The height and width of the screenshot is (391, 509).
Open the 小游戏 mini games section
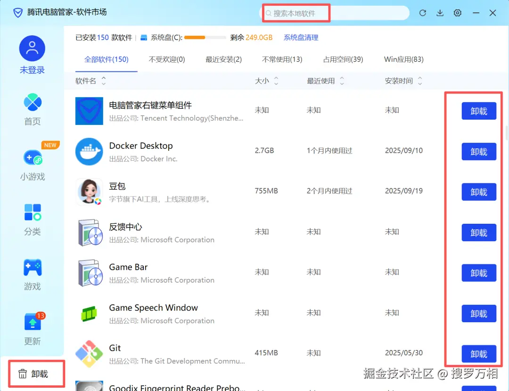pos(33,165)
